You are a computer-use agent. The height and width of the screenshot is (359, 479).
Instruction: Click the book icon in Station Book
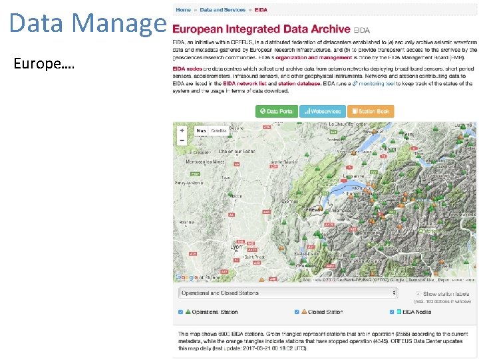point(355,111)
